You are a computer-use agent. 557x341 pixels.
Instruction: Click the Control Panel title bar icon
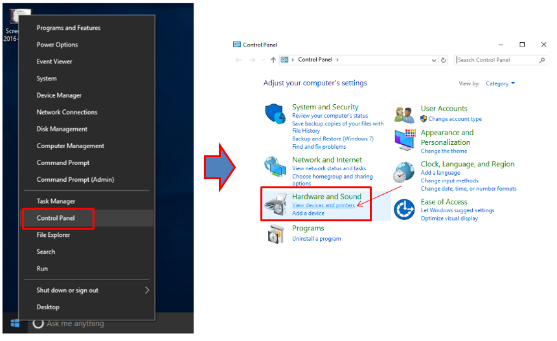pos(237,45)
